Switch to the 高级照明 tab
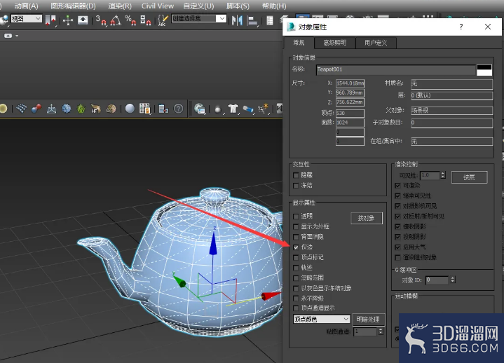 (x=334, y=43)
